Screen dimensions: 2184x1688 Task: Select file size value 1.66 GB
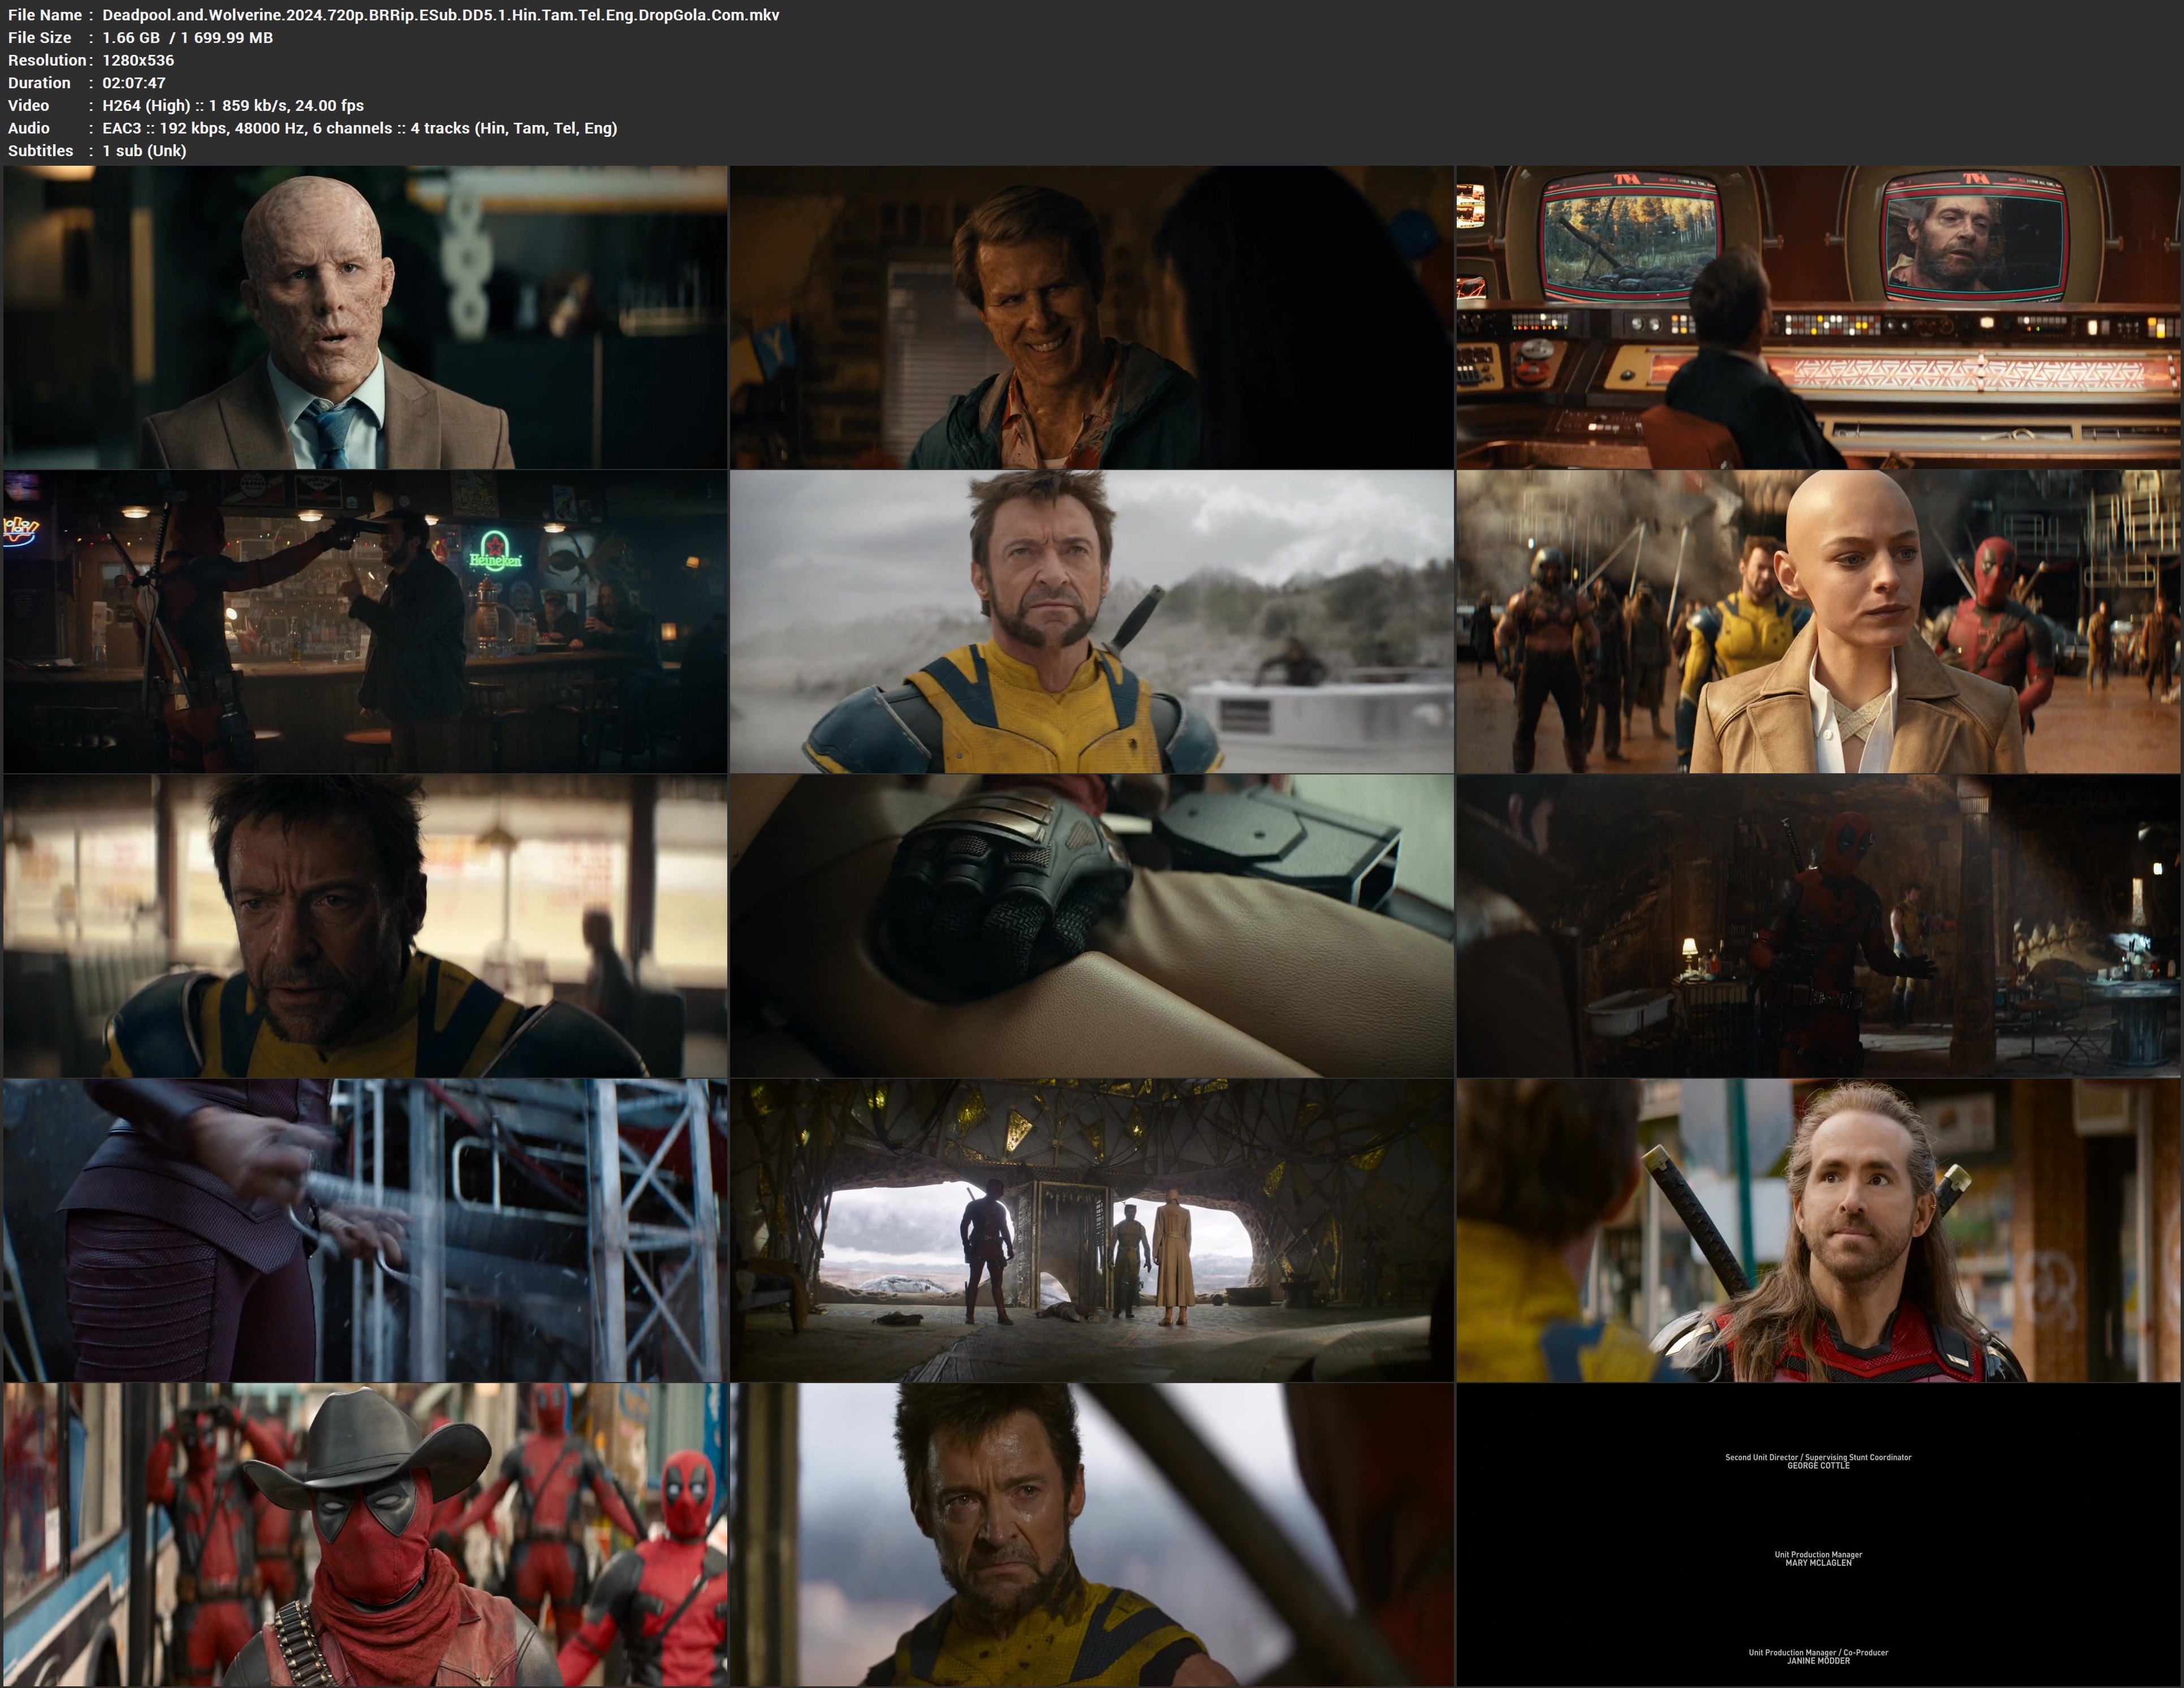[x=131, y=38]
